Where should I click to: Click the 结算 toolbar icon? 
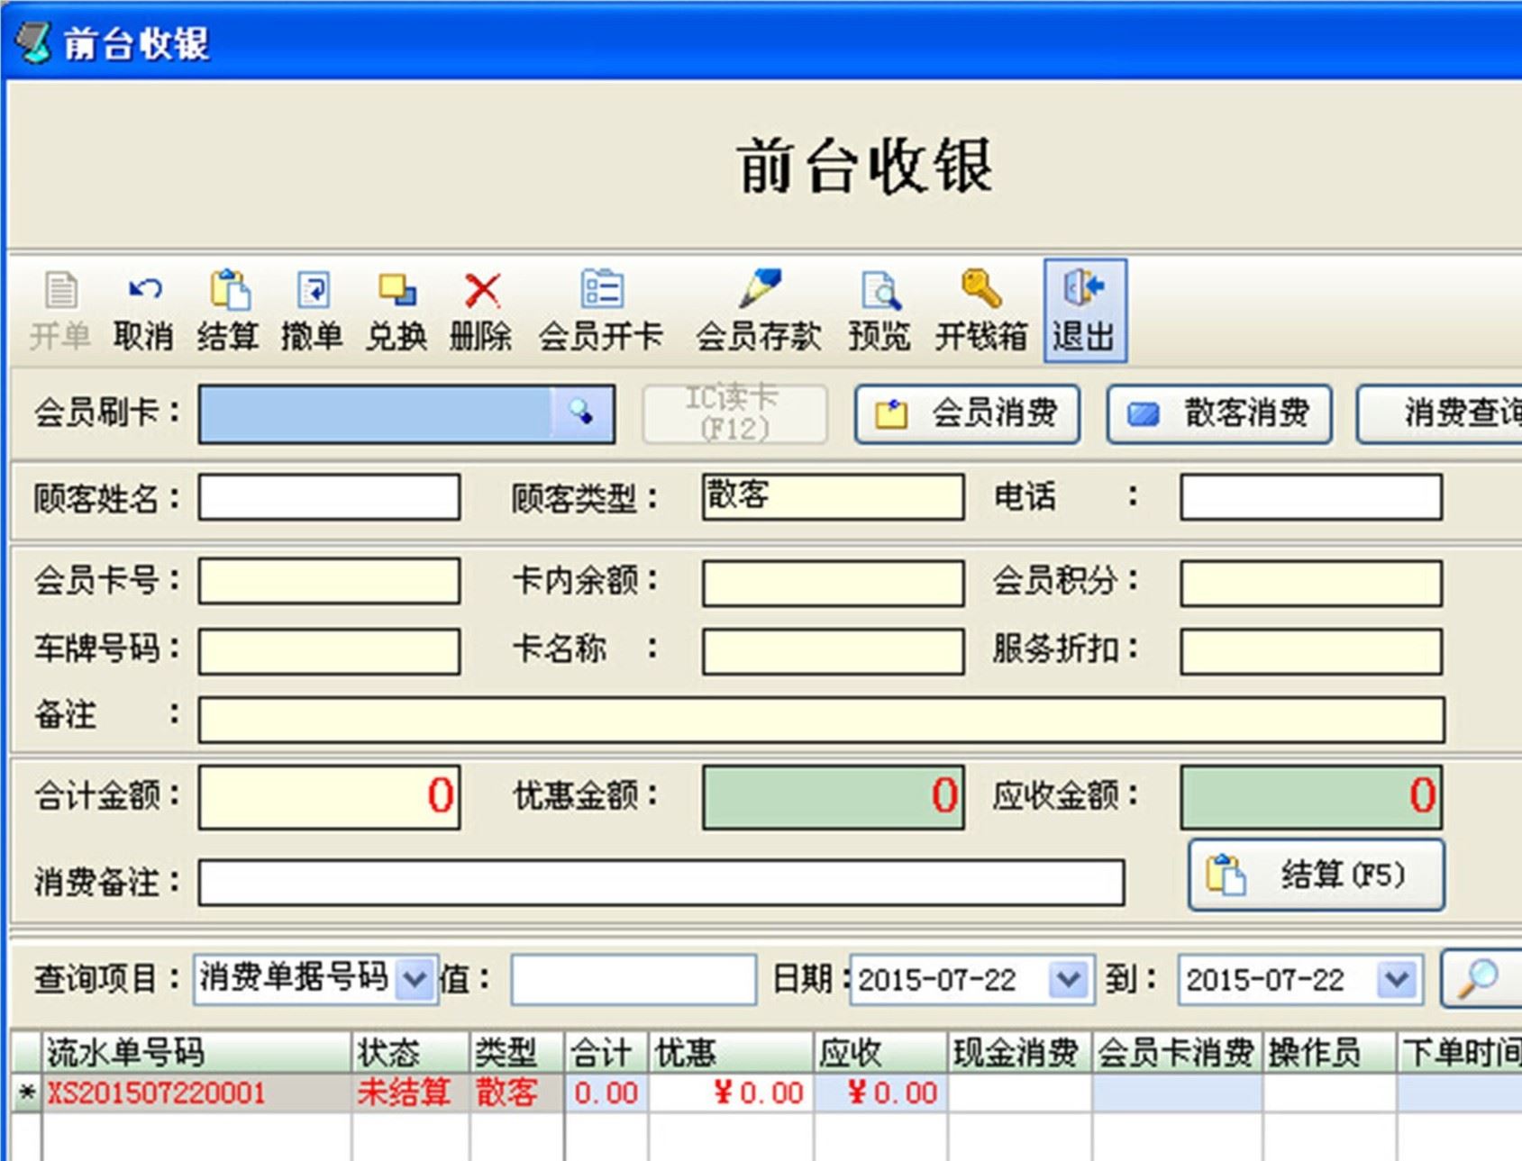click(229, 290)
